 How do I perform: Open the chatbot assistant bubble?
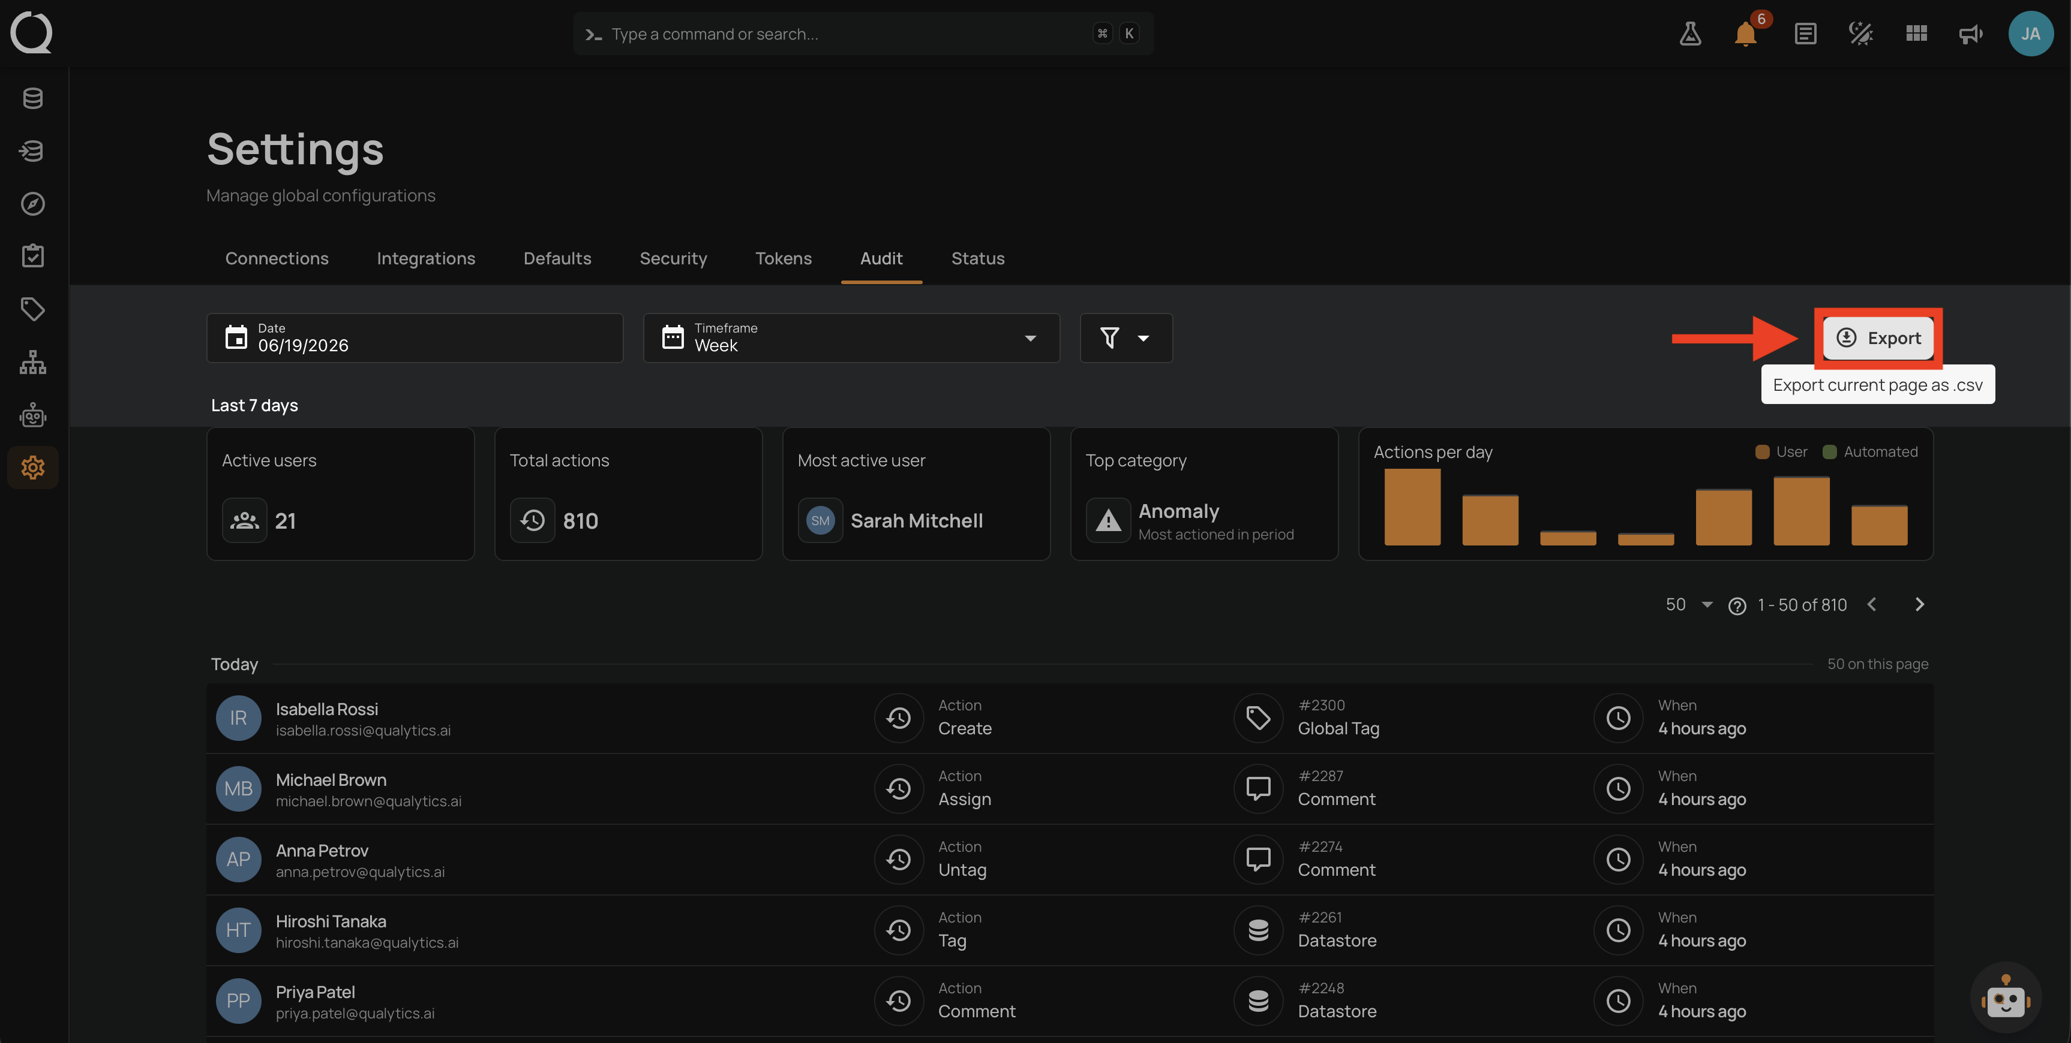(2006, 998)
